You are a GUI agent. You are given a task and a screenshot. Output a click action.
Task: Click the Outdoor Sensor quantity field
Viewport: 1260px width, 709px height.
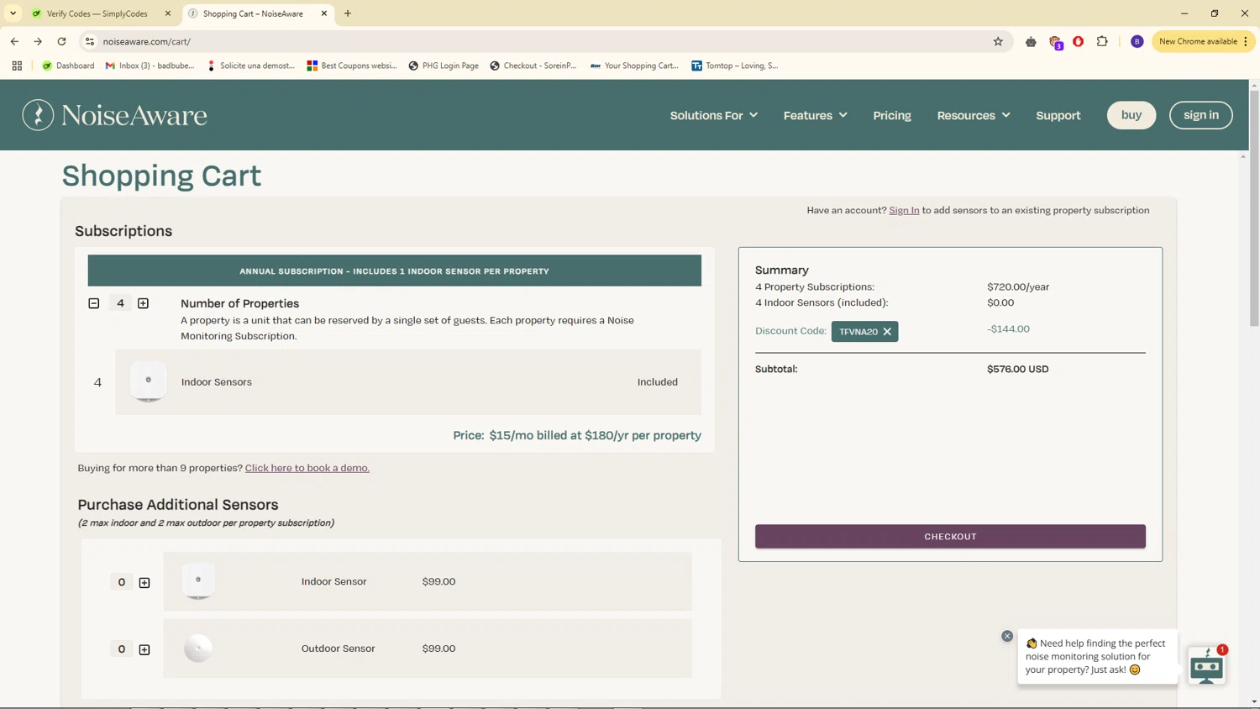tap(122, 649)
